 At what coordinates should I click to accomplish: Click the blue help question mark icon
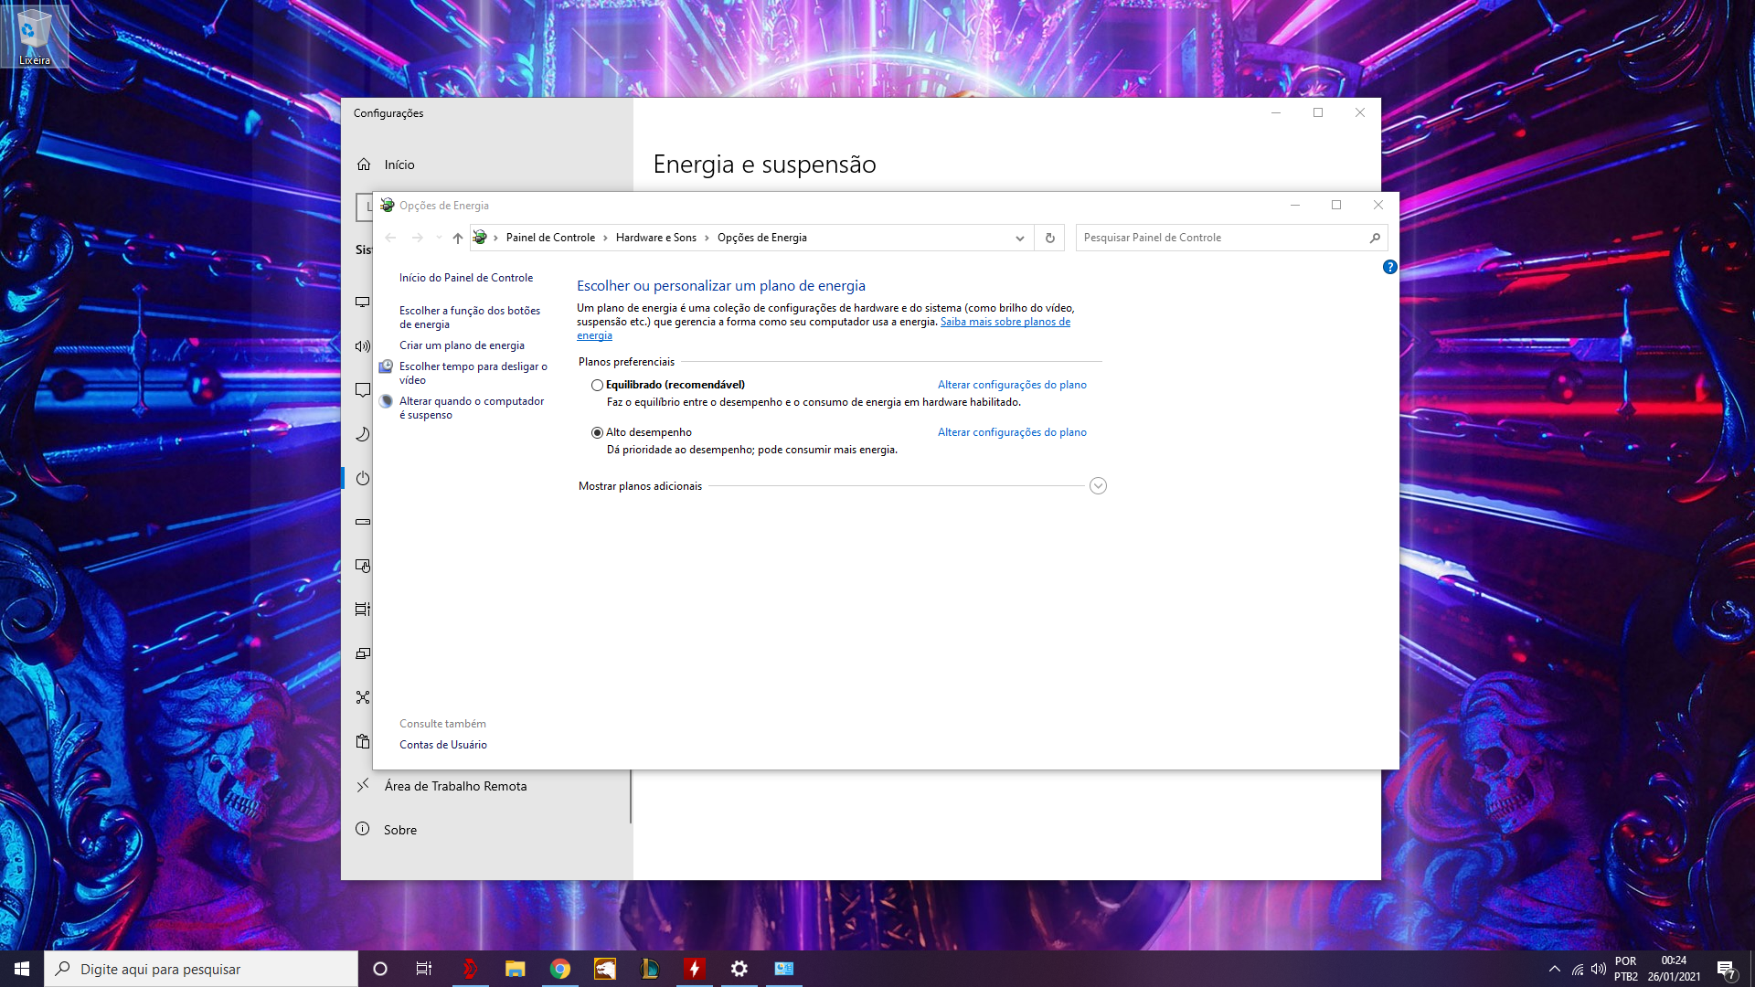pos(1389,267)
